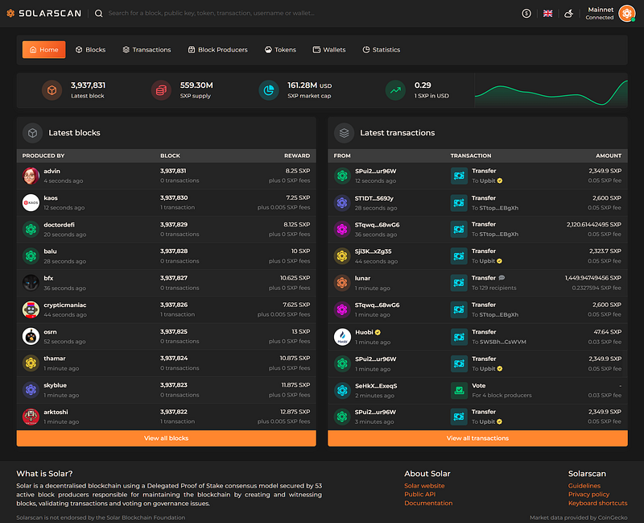
Task: Open the lunar sender avatar
Action: (x=342, y=283)
